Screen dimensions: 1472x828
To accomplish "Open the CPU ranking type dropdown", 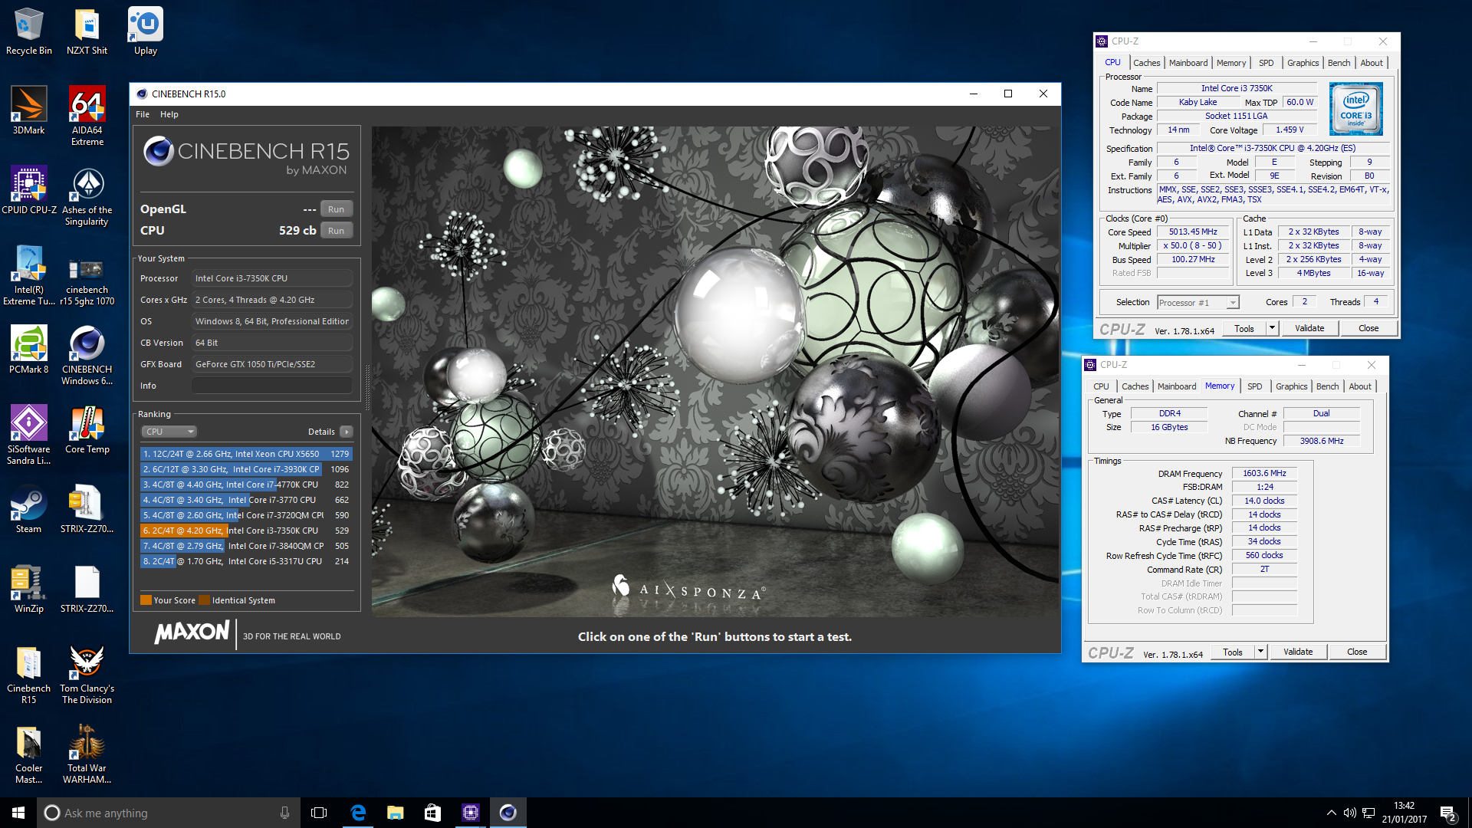I will tap(169, 432).
